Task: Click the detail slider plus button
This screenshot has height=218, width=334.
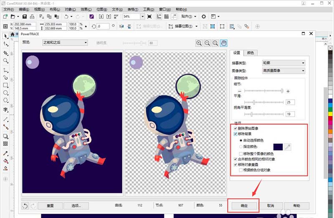Action: coord(288,91)
